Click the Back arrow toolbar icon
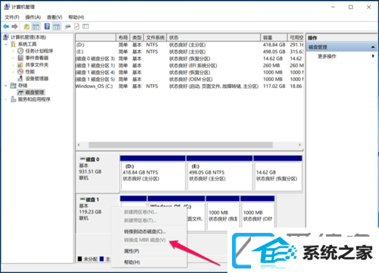The width and height of the screenshot is (379, 273). tap(6, 27)
